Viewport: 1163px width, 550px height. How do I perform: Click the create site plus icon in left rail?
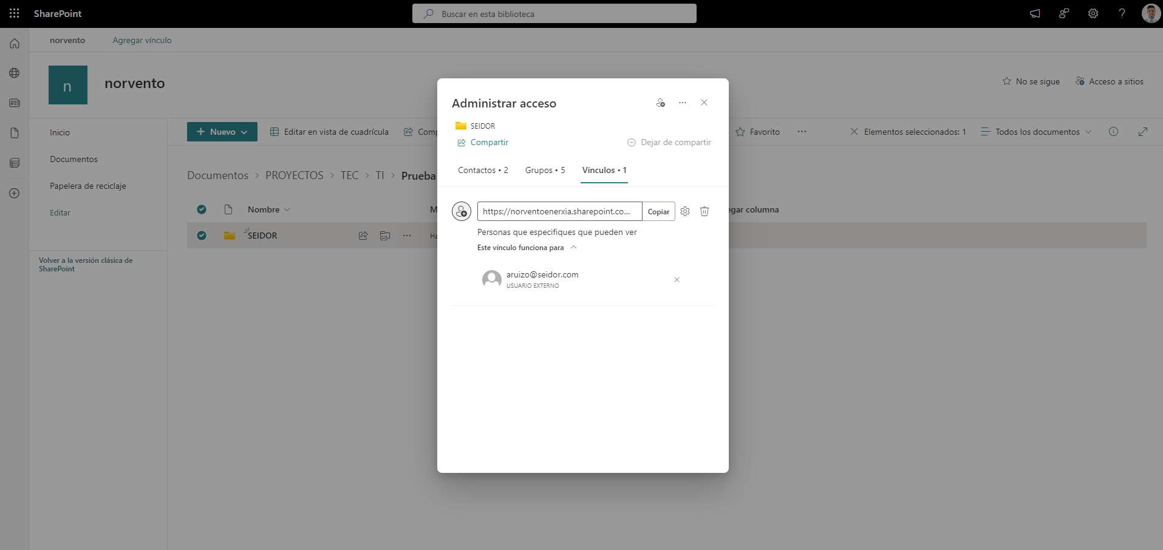tap(15, 193)
